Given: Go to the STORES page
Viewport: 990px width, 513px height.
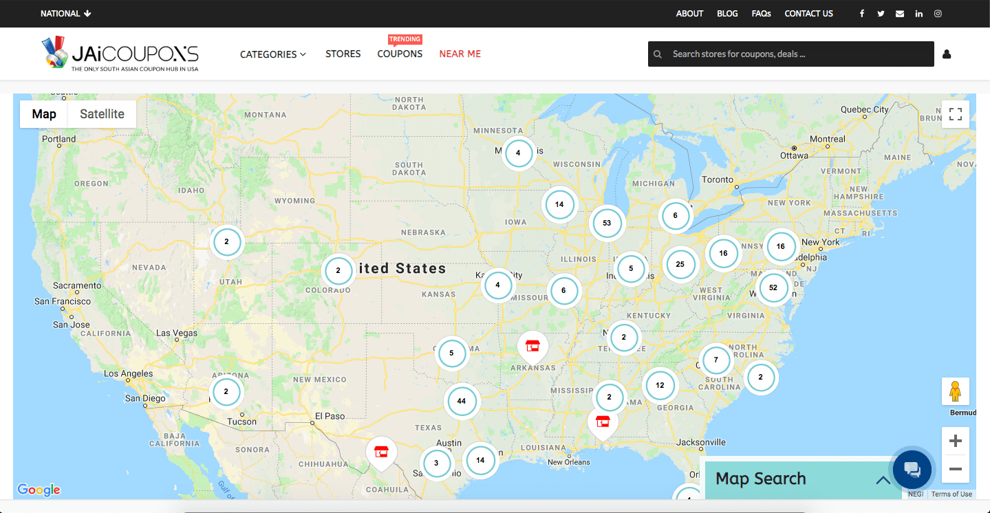Looking at the screenshot, I should [343, 54].
